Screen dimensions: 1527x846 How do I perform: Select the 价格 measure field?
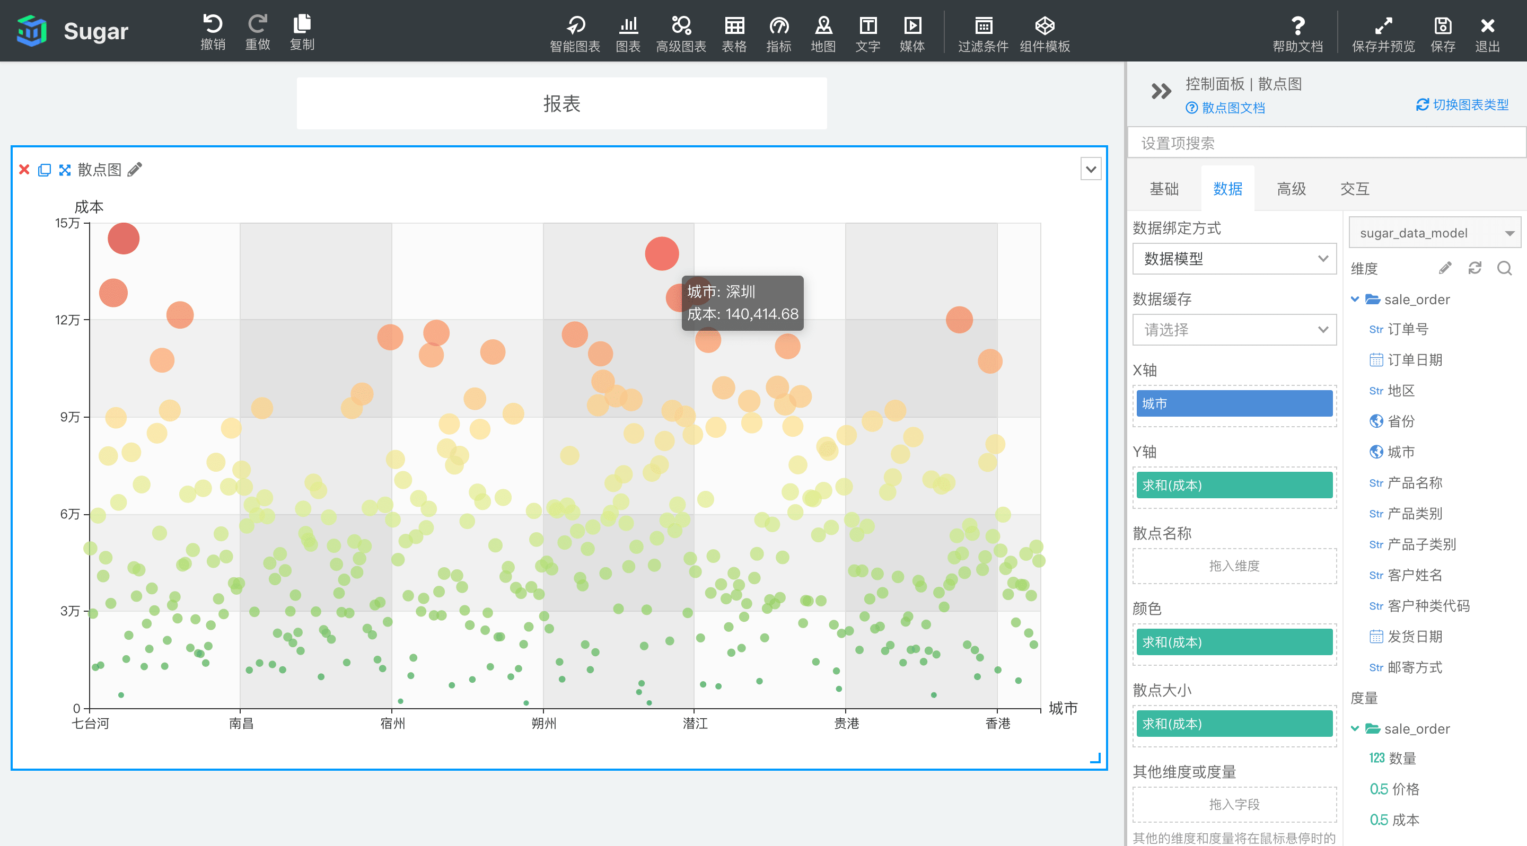coord(1394,789)
